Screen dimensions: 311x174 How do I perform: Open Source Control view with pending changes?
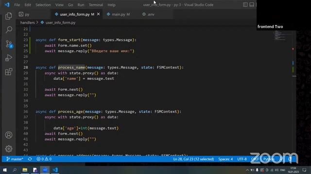click(9, 44)
